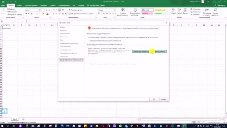
Task: Apply the Neutral cell style
Action: pos(160,10)
